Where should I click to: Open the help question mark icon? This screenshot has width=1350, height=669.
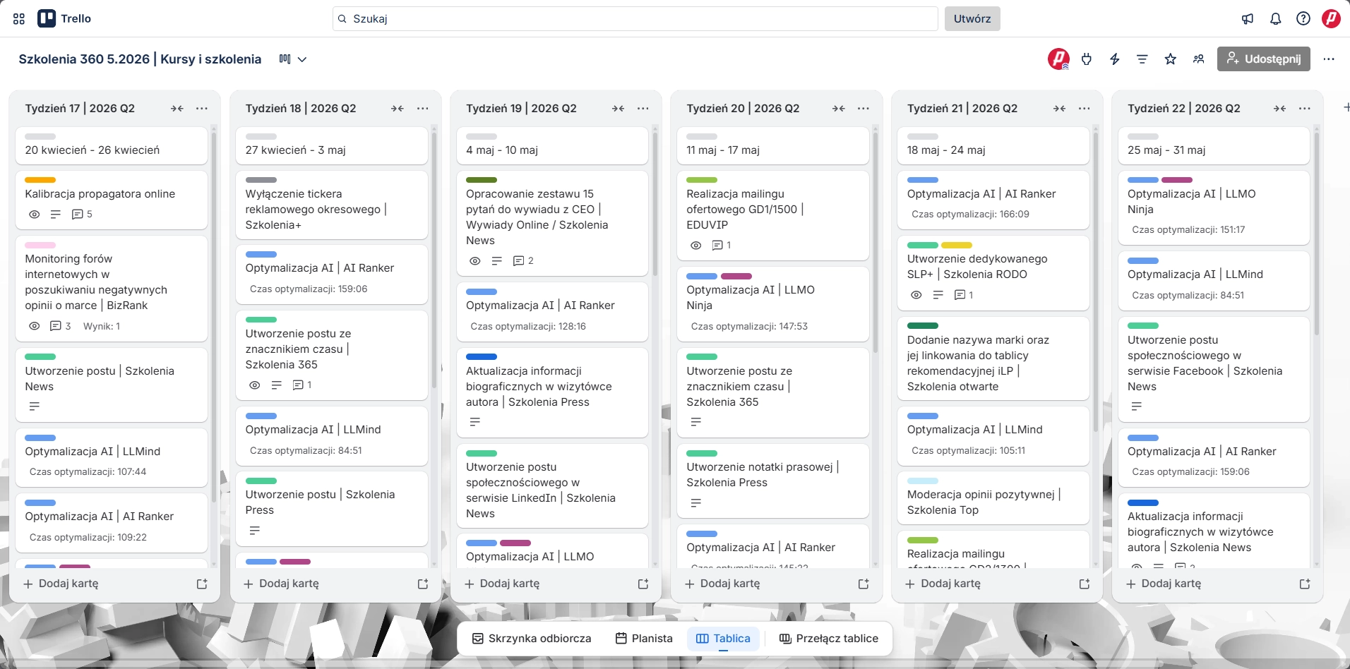tap(1303, 19)
